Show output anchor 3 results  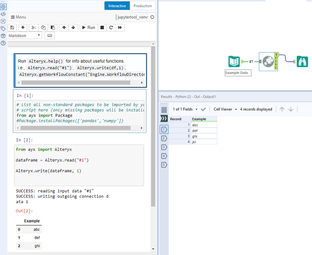coord(164,147)
